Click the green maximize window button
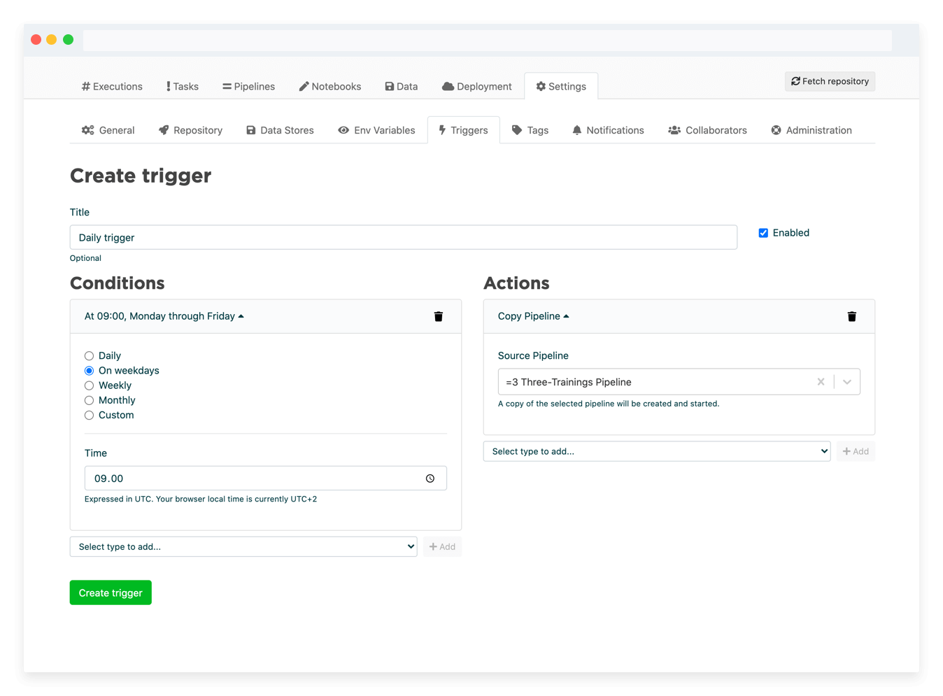943x696 pixels. tap(69, 40)
